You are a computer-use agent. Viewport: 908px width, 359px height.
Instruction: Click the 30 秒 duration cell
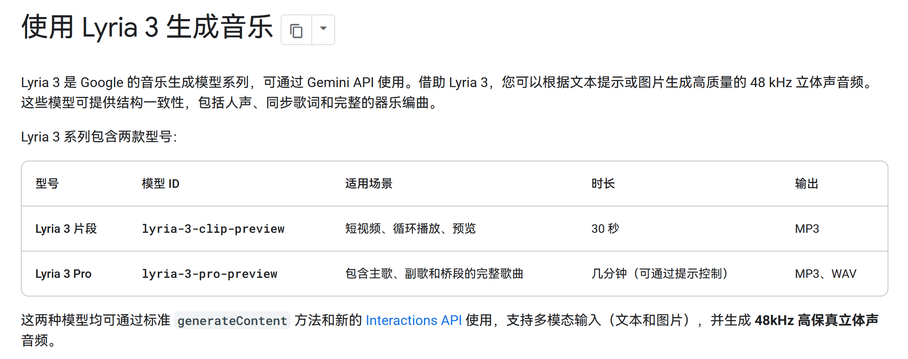click(605, 229)
